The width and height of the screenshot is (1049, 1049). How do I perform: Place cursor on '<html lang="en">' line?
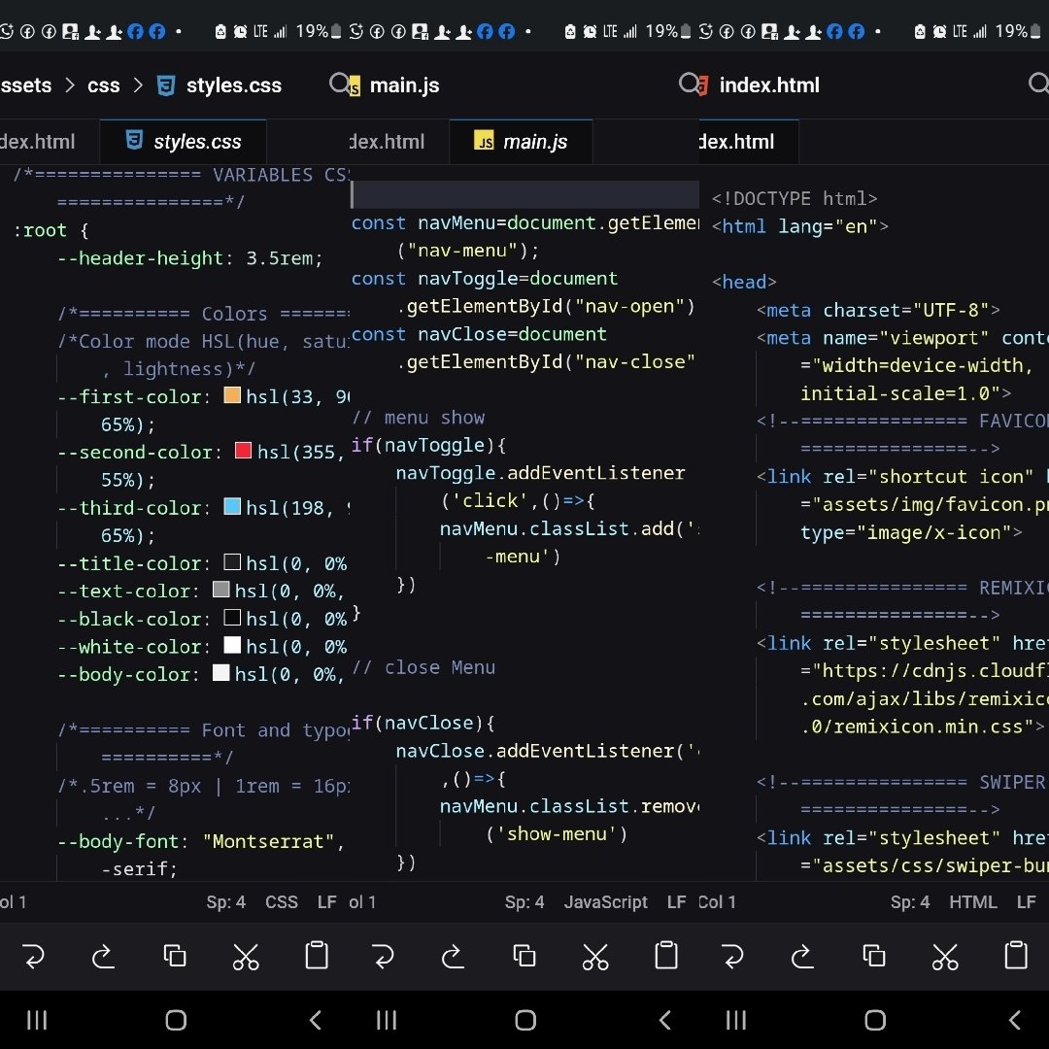coord(799,226)
